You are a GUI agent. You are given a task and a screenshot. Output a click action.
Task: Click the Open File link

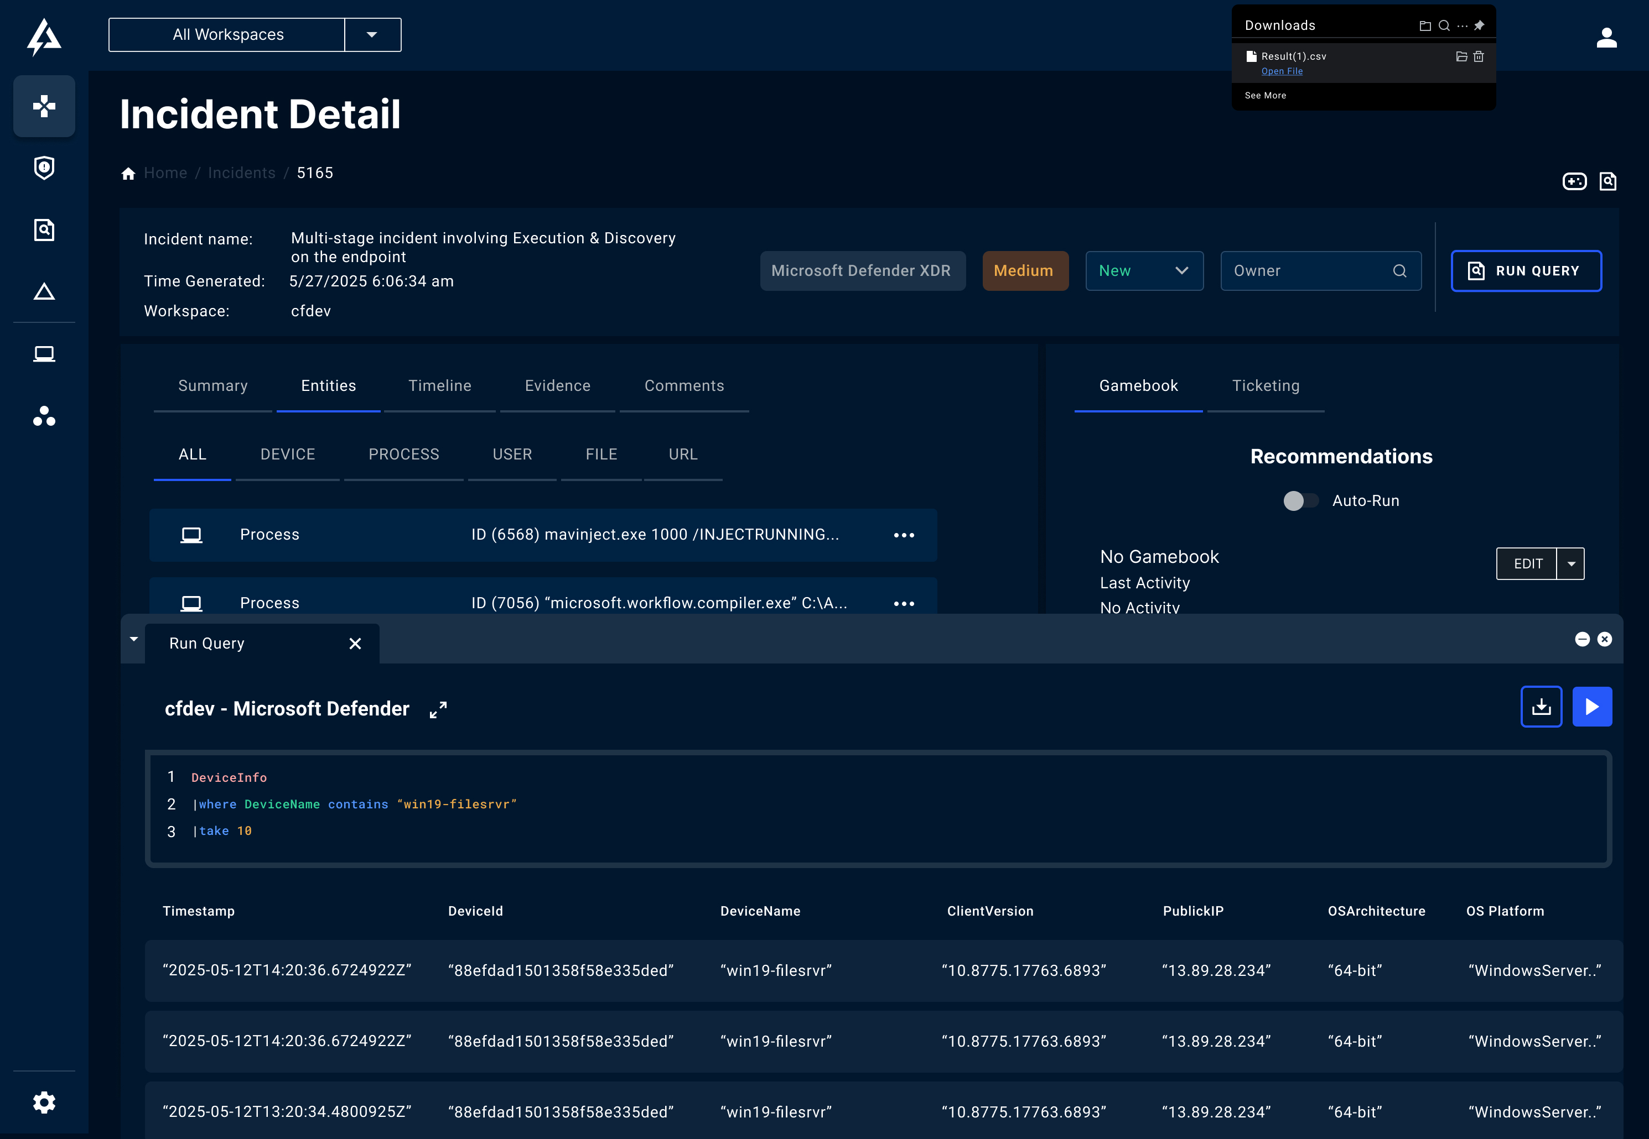pos(1281,71)
